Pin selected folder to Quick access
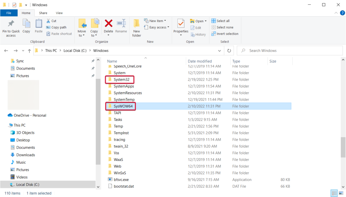The image size is (346, 197). pos(11,28)
